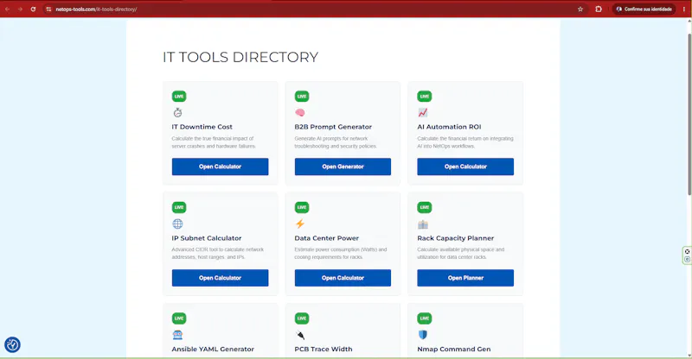Reload the page with the refresh icon

click(x=33, y=9)
